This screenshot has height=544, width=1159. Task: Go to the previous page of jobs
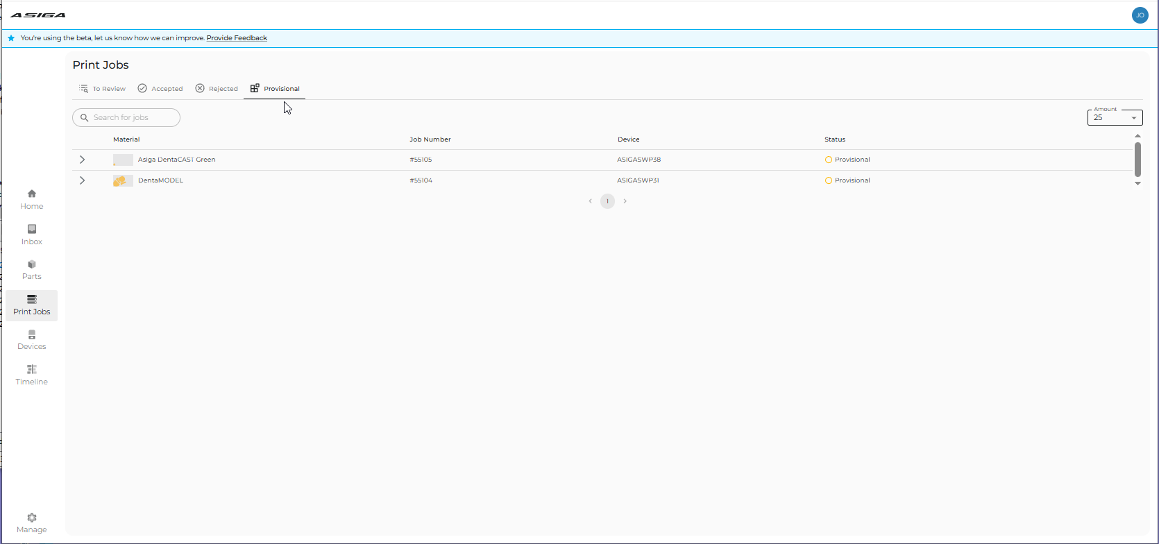[590, 201]
